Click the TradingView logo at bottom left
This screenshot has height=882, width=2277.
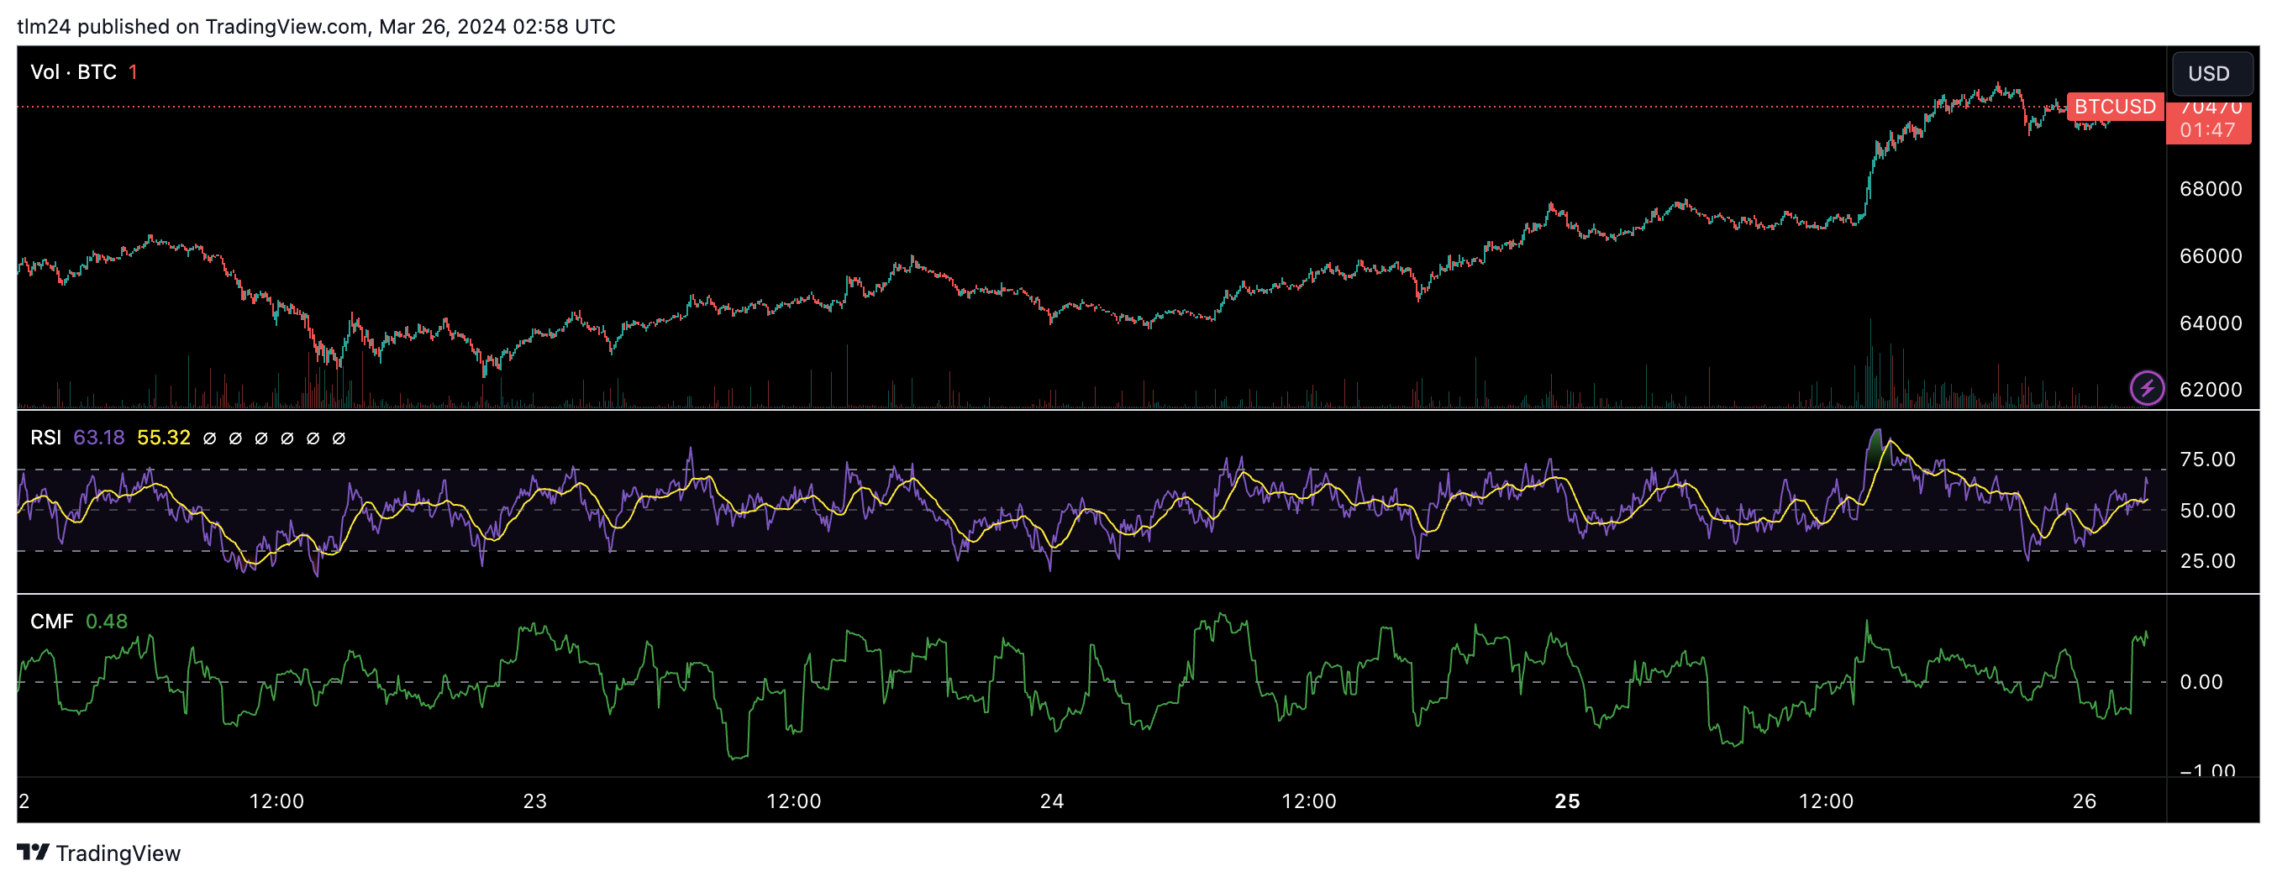[x=98, y=853]
